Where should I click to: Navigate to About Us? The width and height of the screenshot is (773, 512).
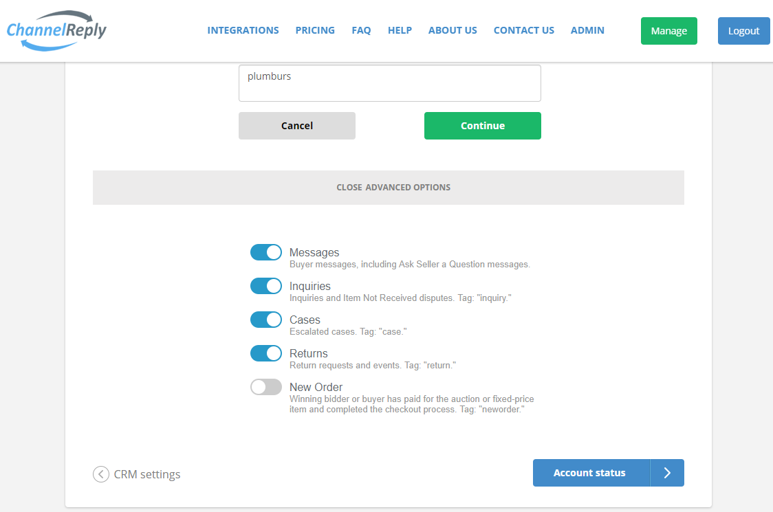(453, 30)
